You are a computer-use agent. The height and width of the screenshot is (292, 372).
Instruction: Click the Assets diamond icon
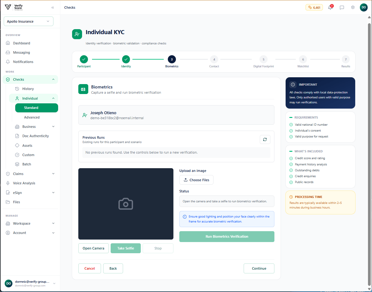coord(17,146)
